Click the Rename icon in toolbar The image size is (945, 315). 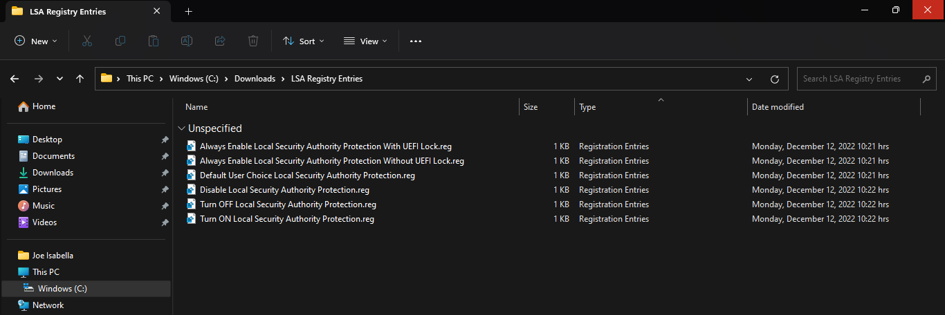pos(187,41)
